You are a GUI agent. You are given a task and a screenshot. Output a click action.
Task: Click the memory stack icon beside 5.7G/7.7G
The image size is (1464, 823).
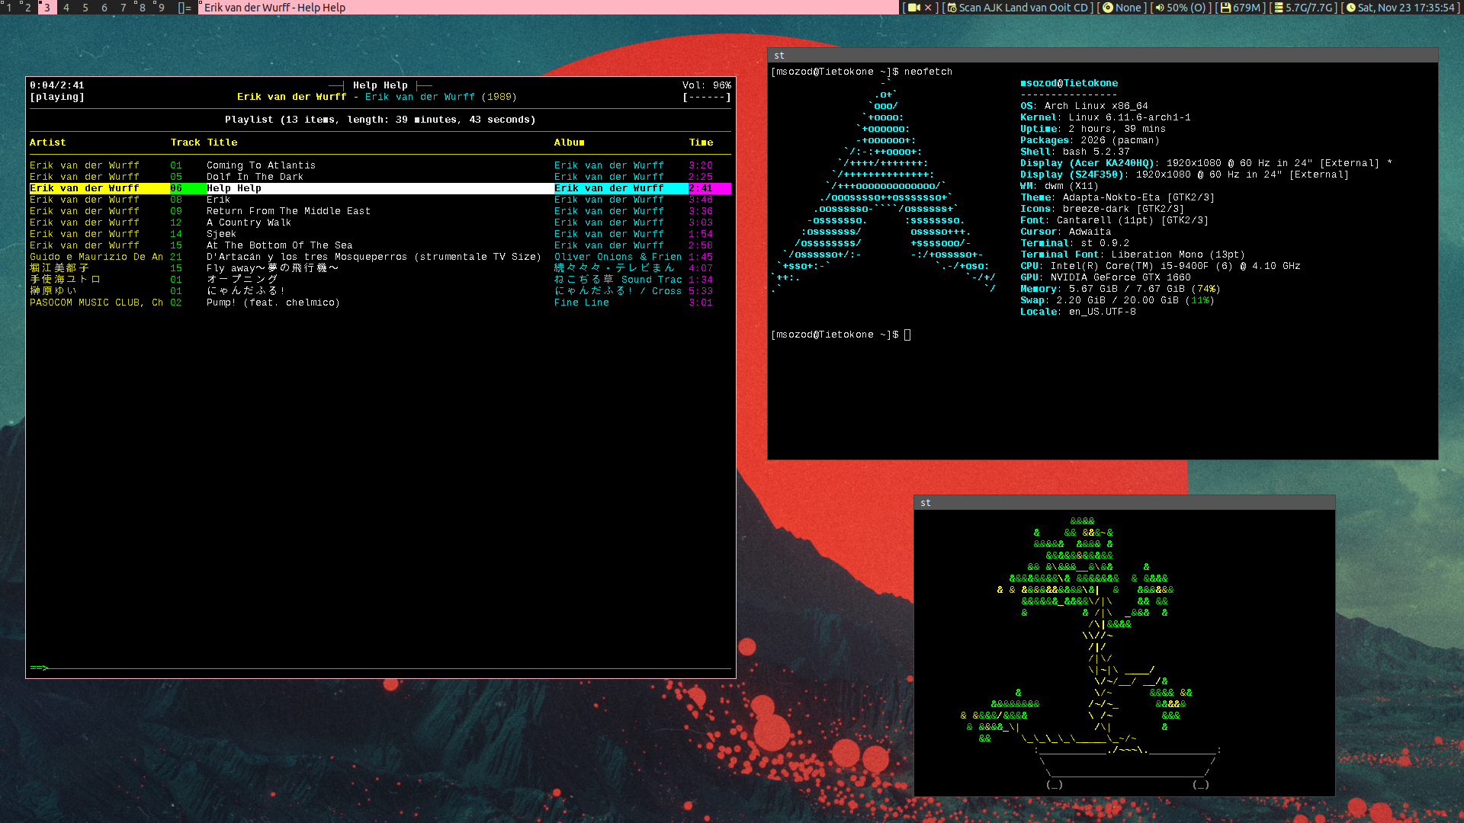pos(1279,8)
